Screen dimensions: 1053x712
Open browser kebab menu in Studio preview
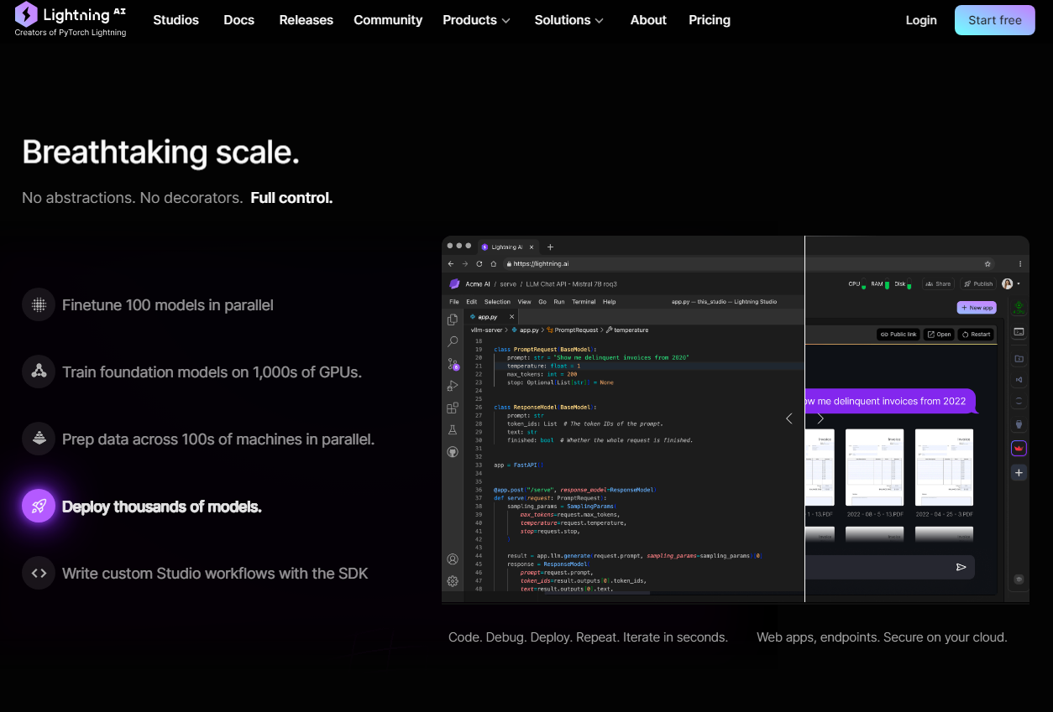(x=1021, y=263)
